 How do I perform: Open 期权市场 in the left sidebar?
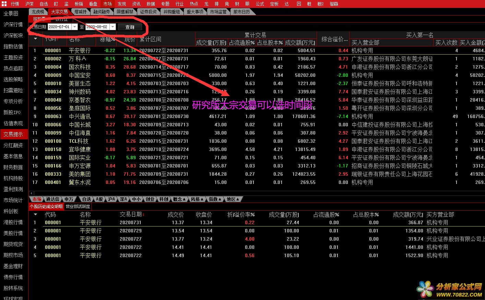13,255
